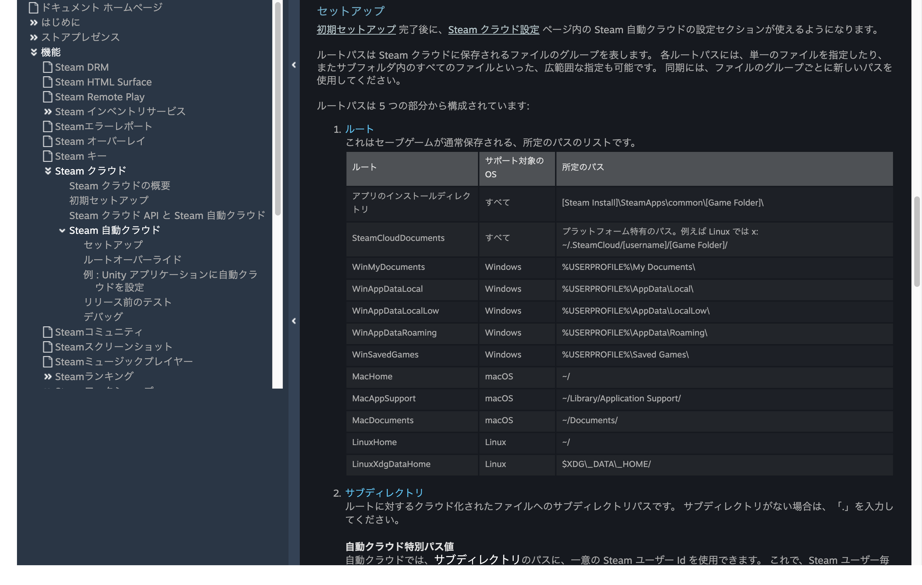Open the Steam HTML Surface page
This screenshot has height=585, width=922.
(x=103, y=82)
